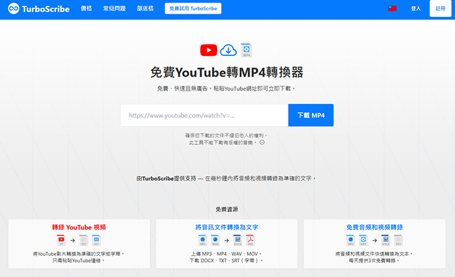Click MP3 file icon in 免費音頻和視頻轉錄 card
This screenshot has height=277, width=455.
coord(350,240)
